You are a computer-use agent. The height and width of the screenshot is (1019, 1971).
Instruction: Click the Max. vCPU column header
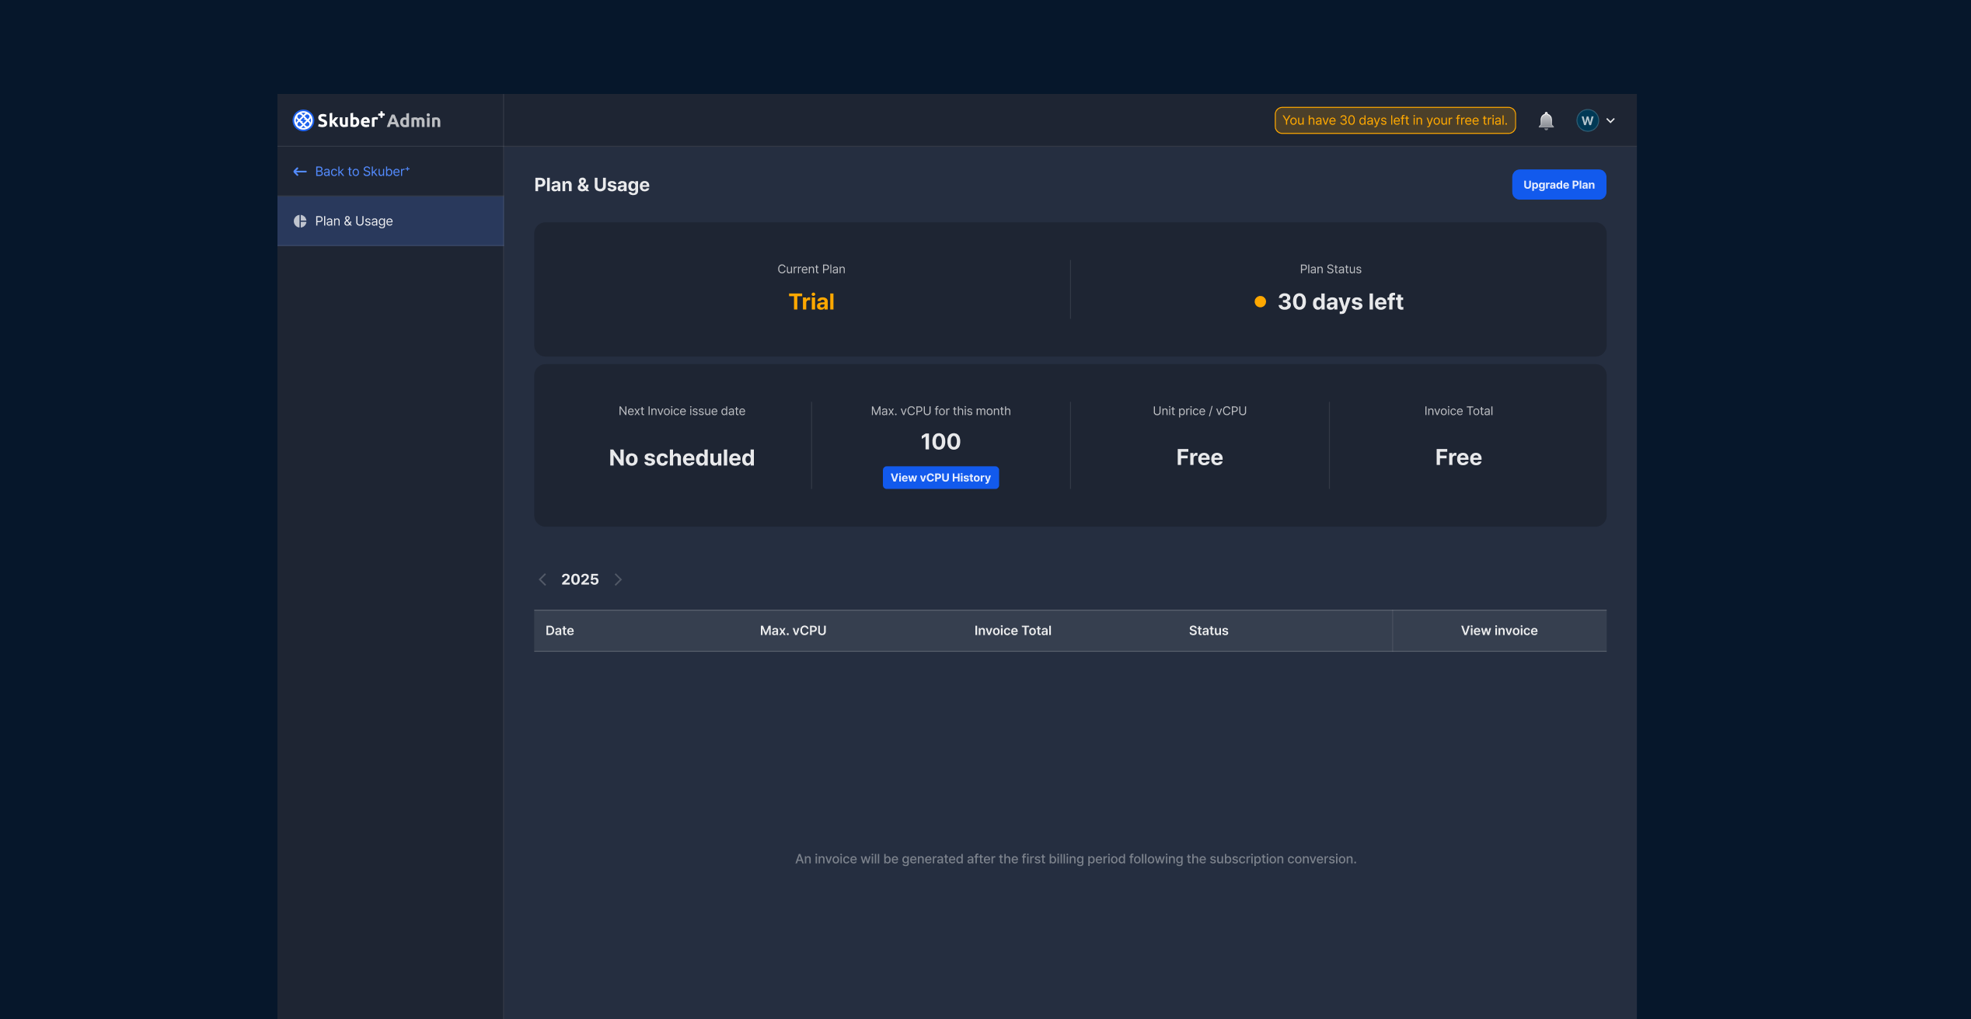[793, 631]
